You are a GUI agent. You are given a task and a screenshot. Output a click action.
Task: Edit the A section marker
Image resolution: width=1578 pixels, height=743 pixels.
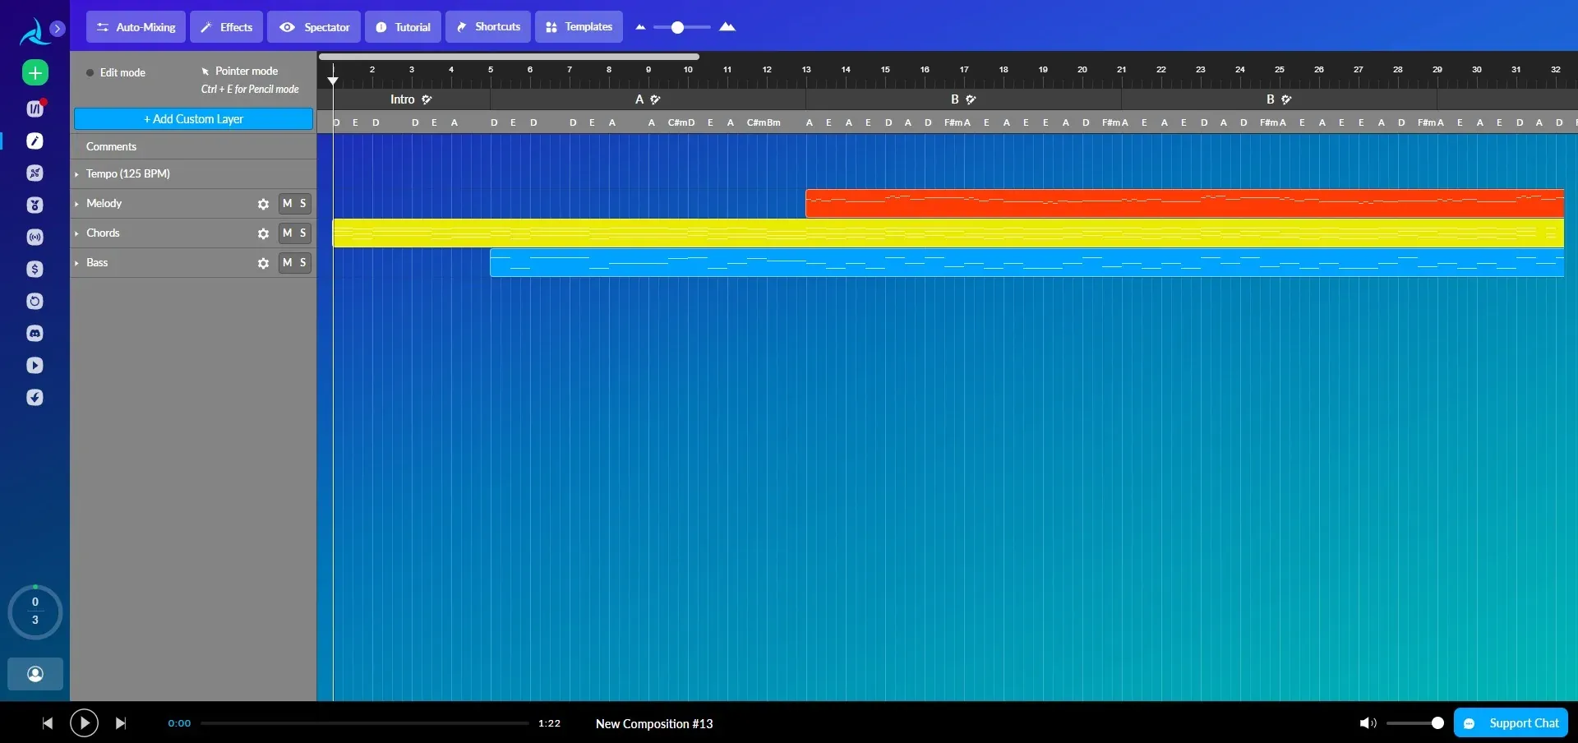655,99
